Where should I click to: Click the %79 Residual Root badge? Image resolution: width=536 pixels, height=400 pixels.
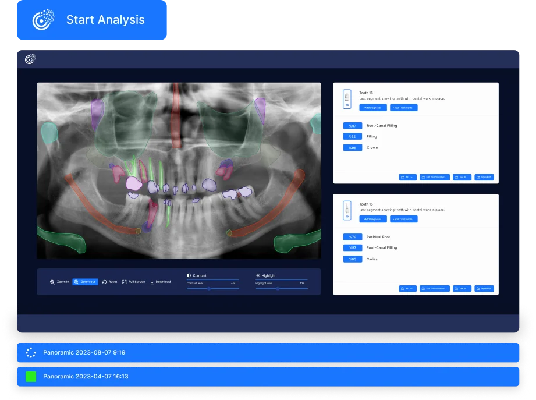(x=353, y=237)
